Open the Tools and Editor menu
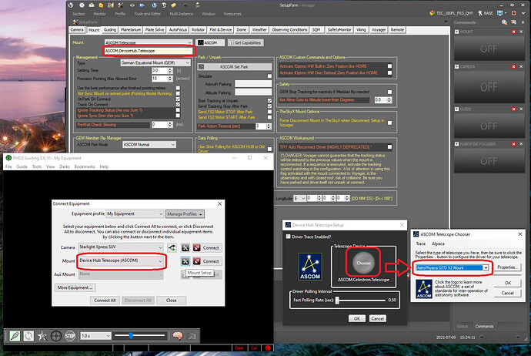The height and width of the screenshot is (356, 531). pos(147,14)
